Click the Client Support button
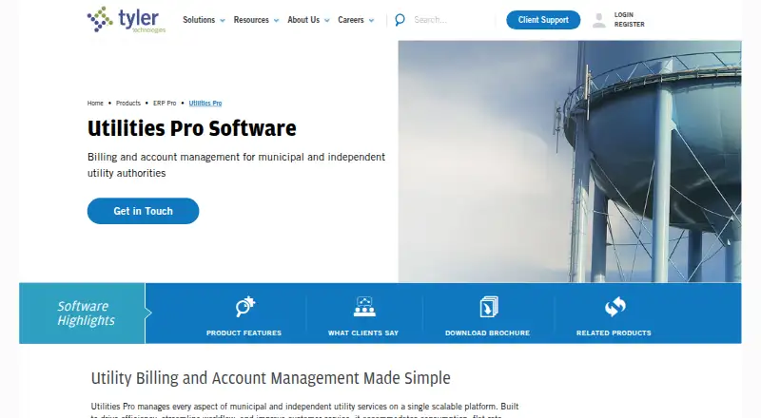This screenshot has width=761, height=418. pos(543,20)
